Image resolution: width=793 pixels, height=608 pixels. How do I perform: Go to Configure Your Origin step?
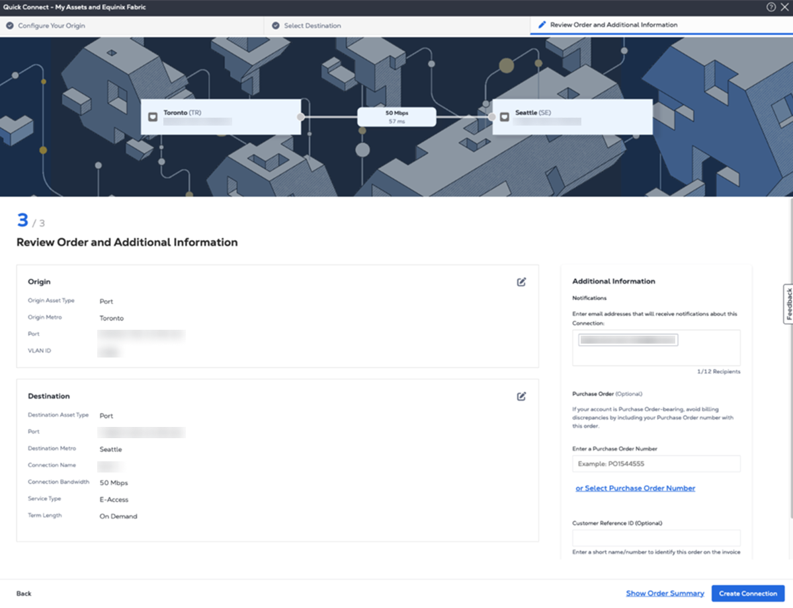click(x=52, y=26)
